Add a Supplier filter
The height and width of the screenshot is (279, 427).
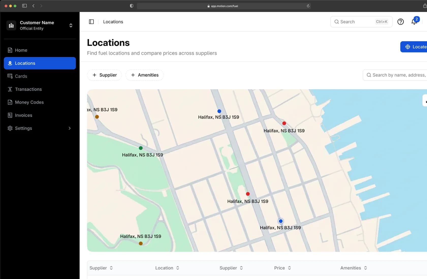coord(104,75)
